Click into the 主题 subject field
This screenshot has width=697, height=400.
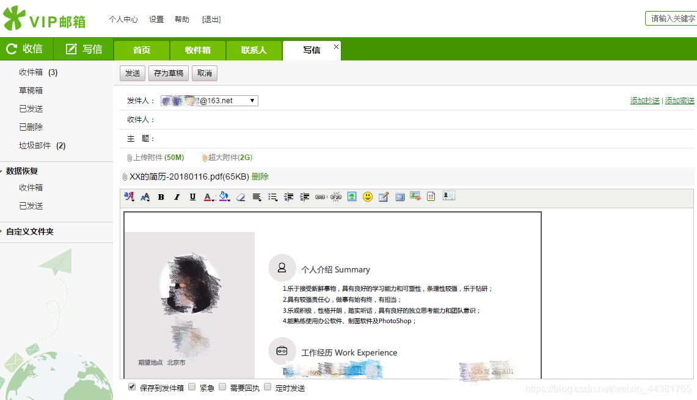pos(425,139)
